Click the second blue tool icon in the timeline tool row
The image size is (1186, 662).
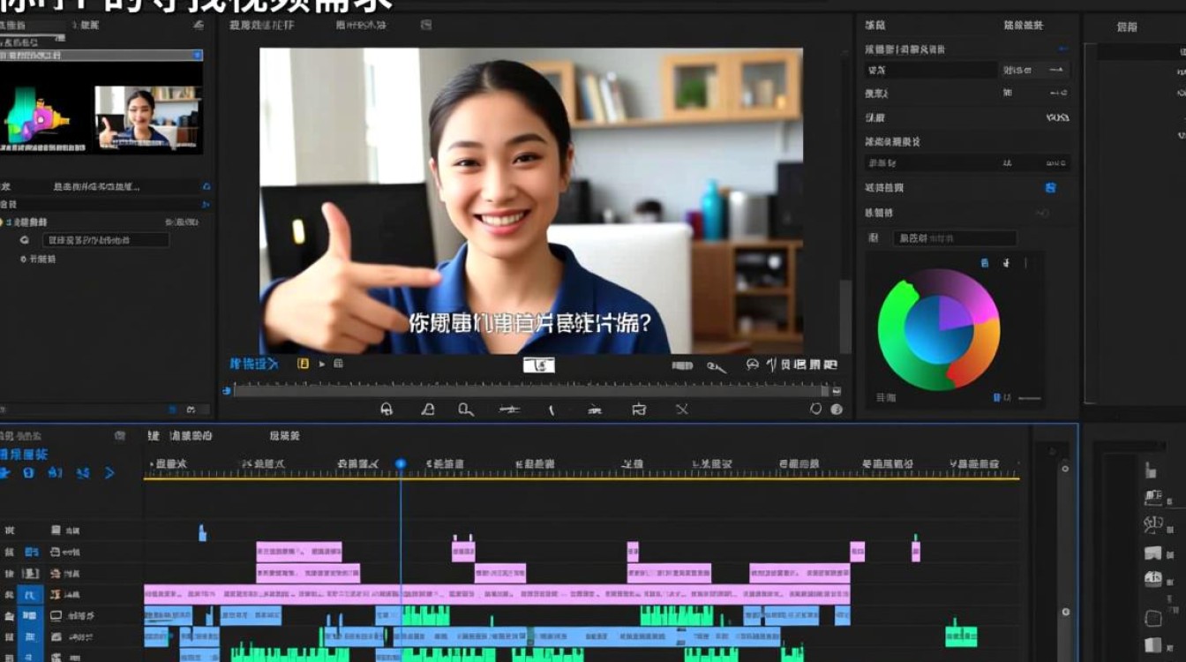click(28, 473)
